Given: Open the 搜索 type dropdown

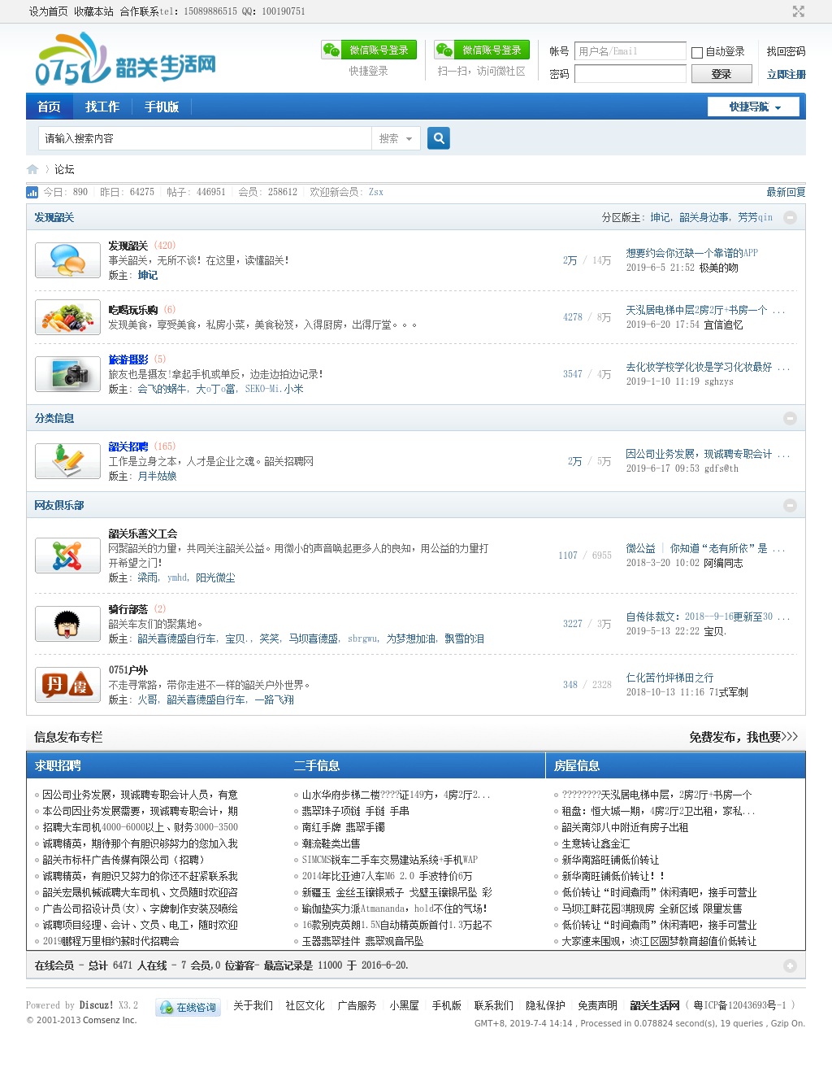Looking at the screenshot, I should (396, 138).
